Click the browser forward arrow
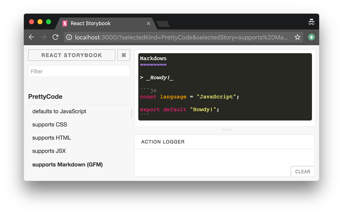 coord(43,37)
